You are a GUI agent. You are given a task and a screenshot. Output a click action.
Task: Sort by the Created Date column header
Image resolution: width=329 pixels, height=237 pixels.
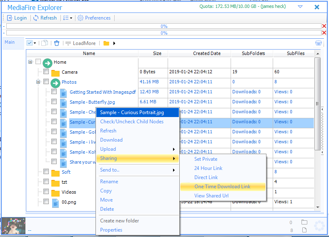[199, 53]
